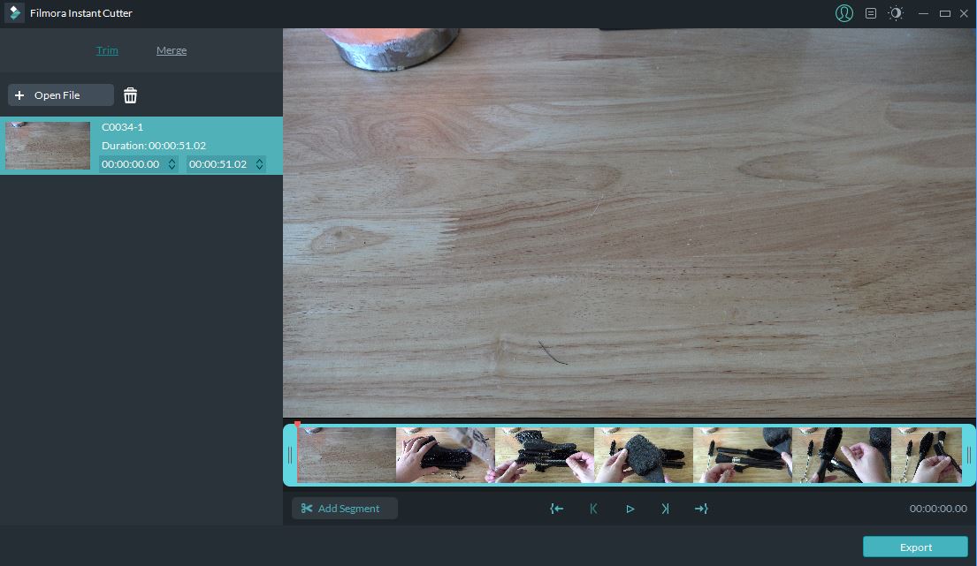Click the fourth frame in timeline strip
The height and width of the screenshot is (566, 977).
tap(644, 456)
